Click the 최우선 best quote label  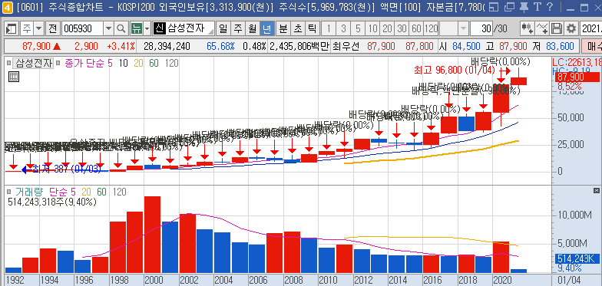point(346,46)
